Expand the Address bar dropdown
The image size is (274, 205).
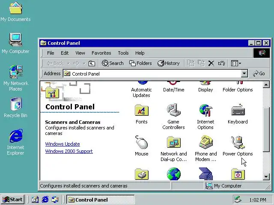coord(244,74)
